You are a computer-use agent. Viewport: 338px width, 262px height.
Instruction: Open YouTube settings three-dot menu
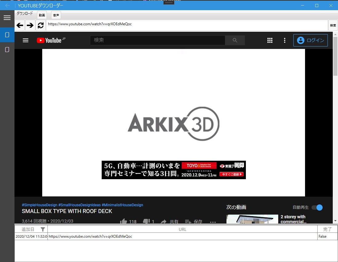[x=284, y=40]
